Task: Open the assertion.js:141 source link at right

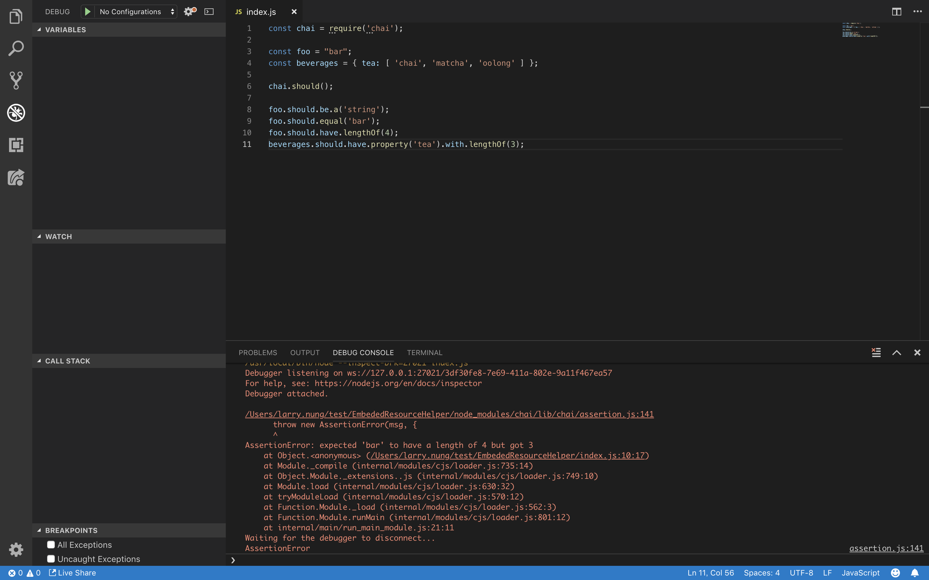Action: [886, 548]
